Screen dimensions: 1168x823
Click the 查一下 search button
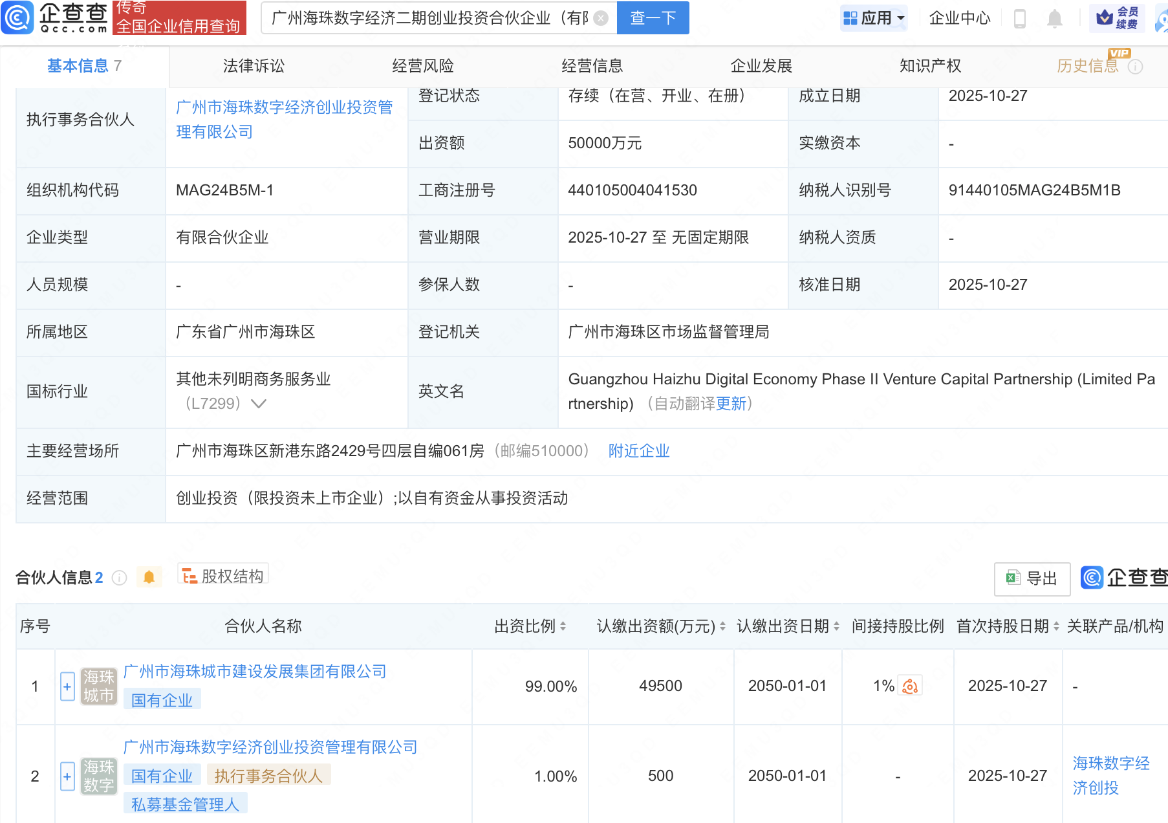tap(652, 18)
